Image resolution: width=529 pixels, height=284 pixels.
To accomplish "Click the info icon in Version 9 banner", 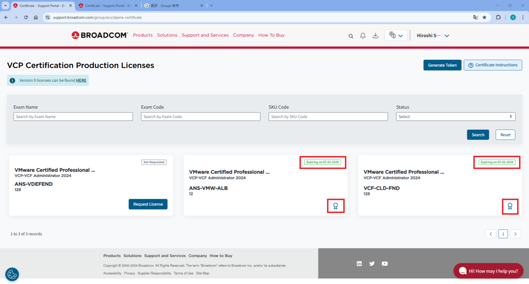I will (x=13, y=81).
